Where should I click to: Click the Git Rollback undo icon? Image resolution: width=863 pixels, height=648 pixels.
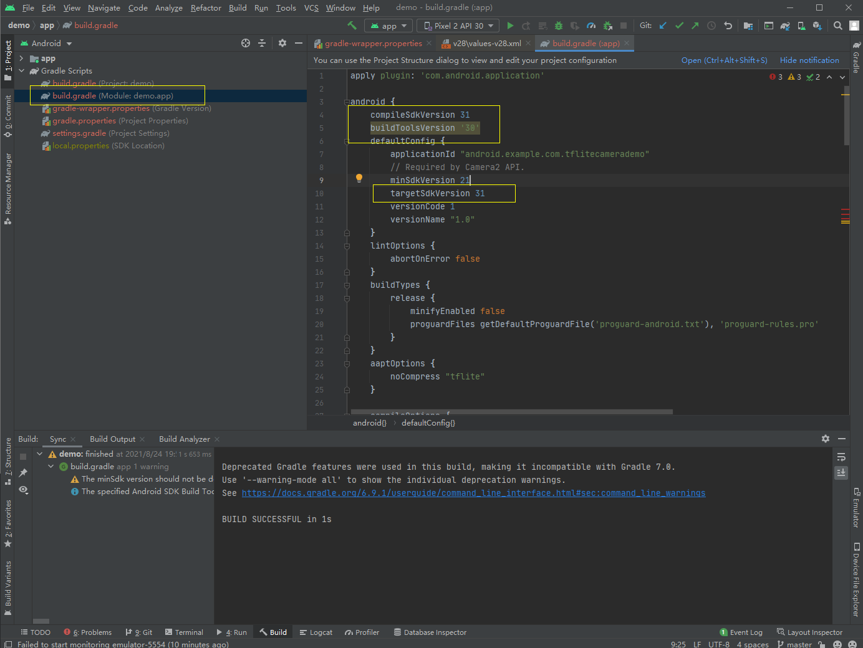coord(728,26)
